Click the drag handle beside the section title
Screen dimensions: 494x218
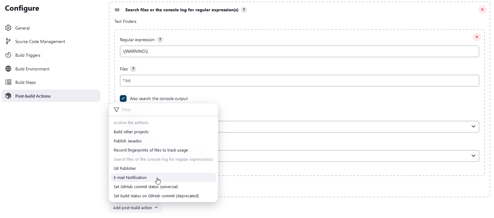[117, 10]
